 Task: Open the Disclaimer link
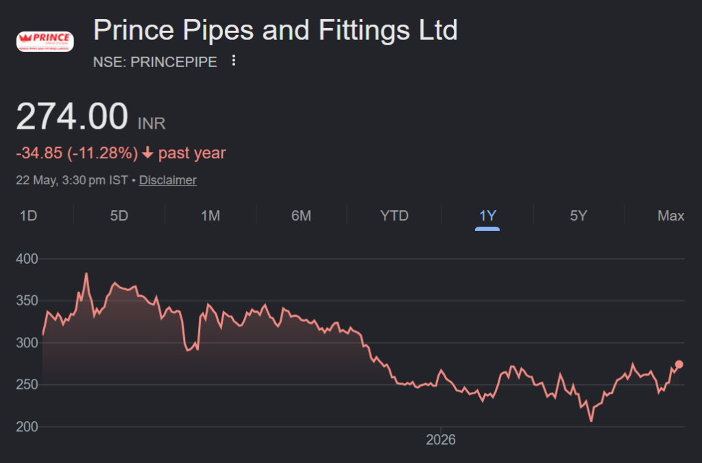(x=168, y=180)
